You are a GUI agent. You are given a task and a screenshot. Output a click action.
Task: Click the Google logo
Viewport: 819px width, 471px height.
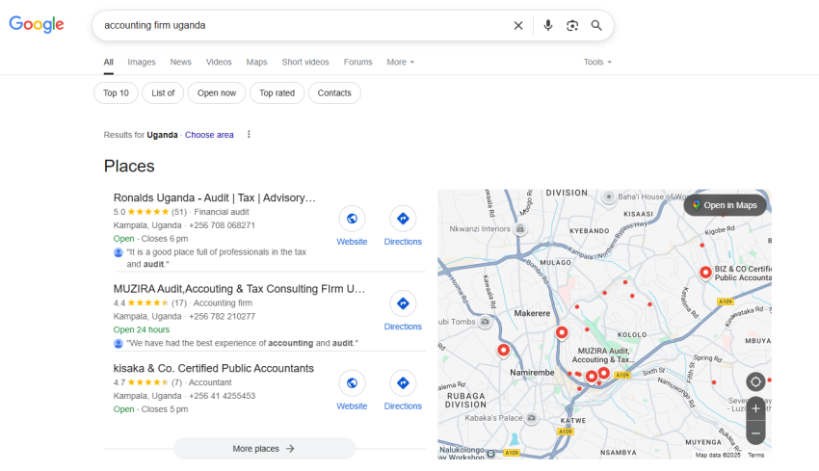click(37, 24)
